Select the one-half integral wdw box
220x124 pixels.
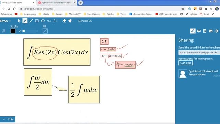click(84, 90)
